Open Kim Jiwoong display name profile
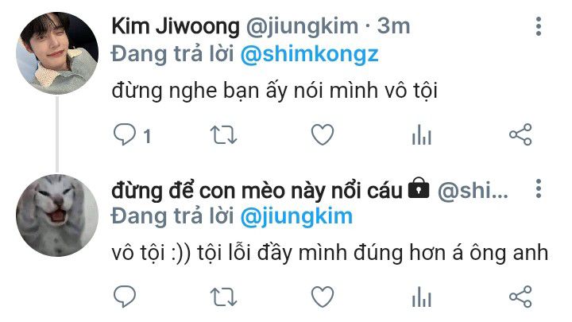Image resolution: width=572 pixels, height=322 pixels. tap(176, 27)
